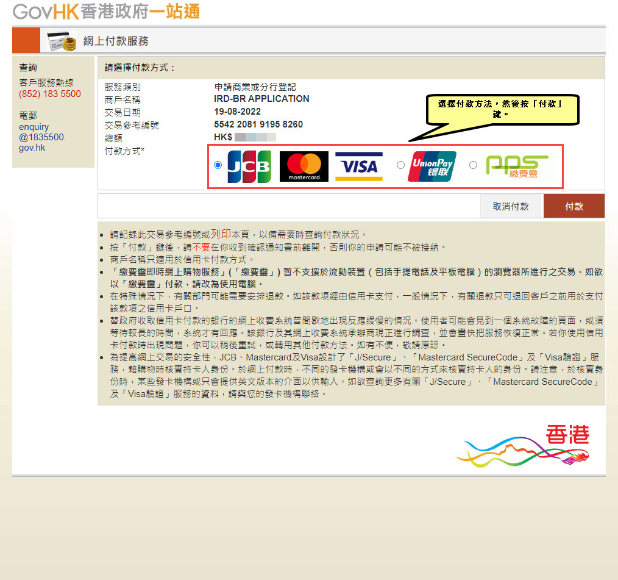618x580 pixels.
Task: Click the 總額 label
Action: pos(113,138)
